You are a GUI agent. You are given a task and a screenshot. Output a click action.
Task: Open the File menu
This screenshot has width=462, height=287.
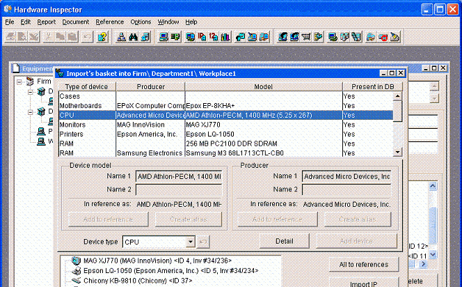tap(10, 22)
